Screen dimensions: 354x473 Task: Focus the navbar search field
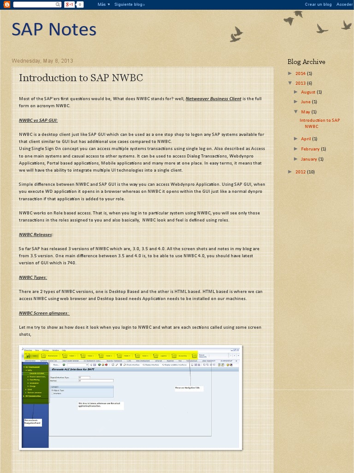(37, 5)
